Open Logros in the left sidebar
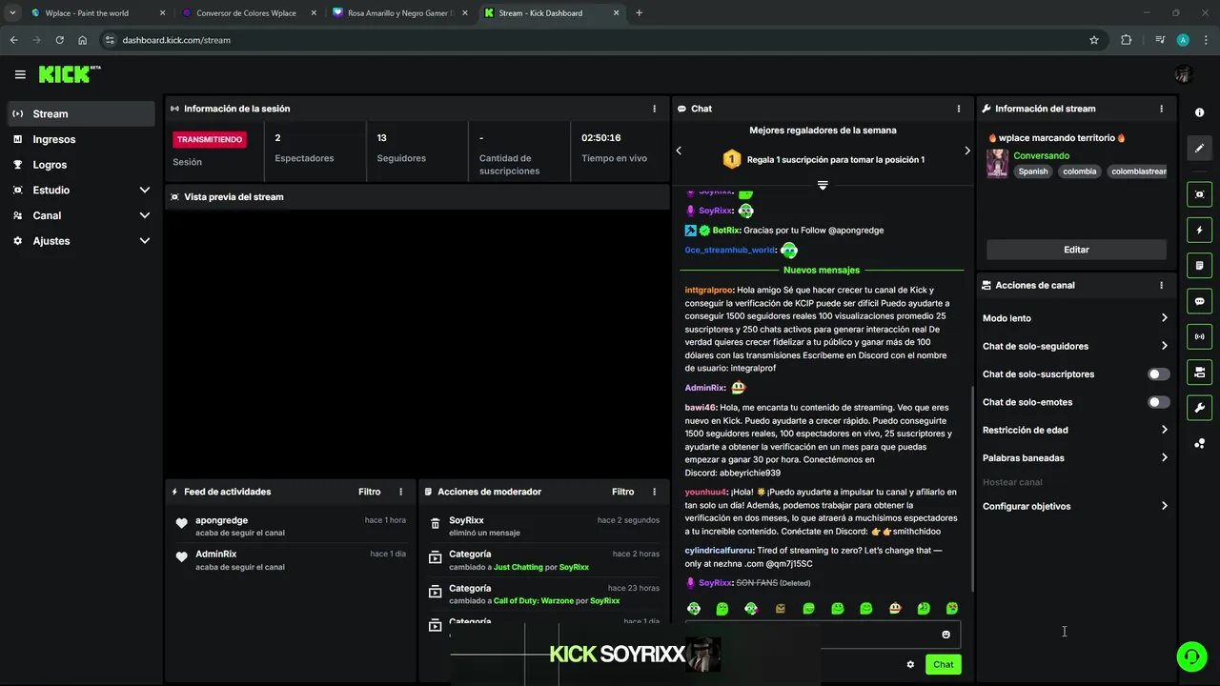This screenshot has height=686, width=1220. pos(81,165)
